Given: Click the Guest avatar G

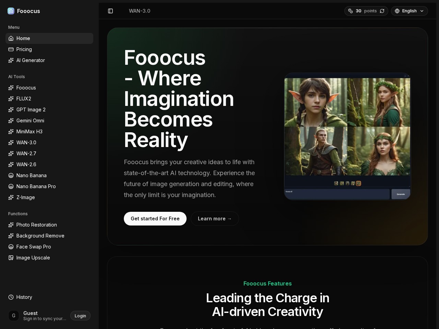Looking at the screenshot, I should (x=14, y=316).
